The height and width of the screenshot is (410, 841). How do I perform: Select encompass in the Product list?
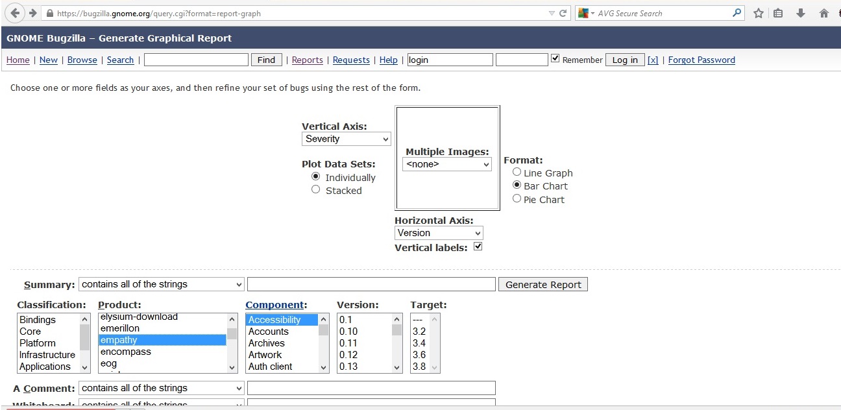coord(126,352)
